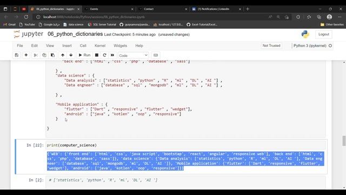
Task: Click the Run button
Action: (x=84, y=55)
